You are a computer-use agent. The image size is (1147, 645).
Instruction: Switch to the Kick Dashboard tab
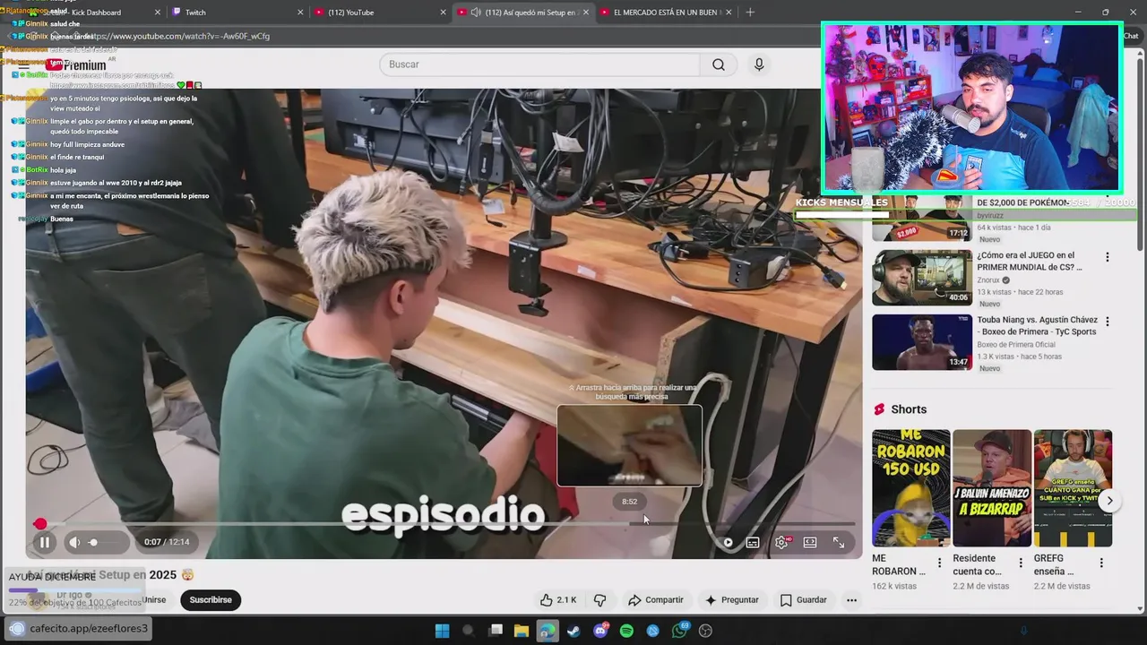pos(96,13)
